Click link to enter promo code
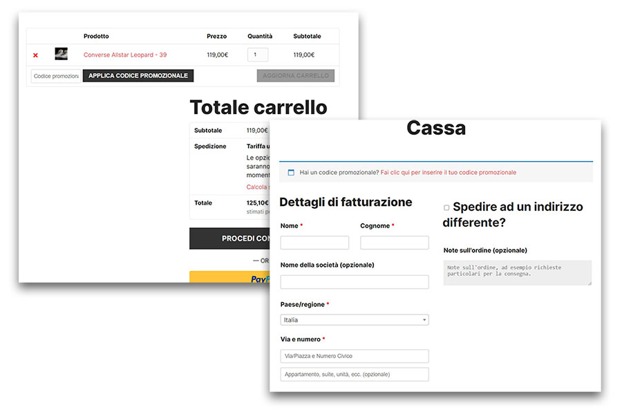This screenshot has height=412, width=622. (x=448, y=172)
